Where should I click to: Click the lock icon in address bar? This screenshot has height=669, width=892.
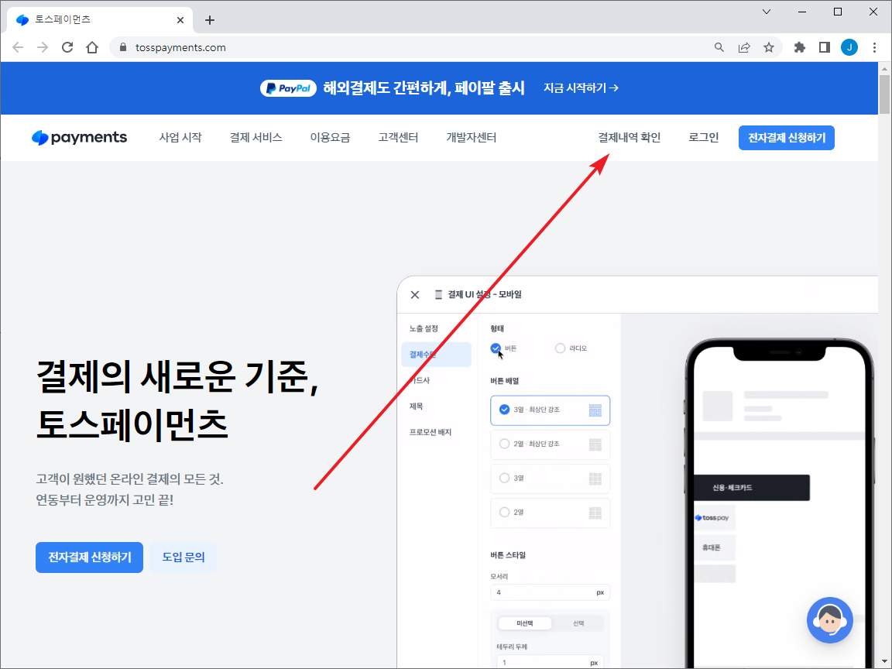pyautogui.click(x=123, y=47)
